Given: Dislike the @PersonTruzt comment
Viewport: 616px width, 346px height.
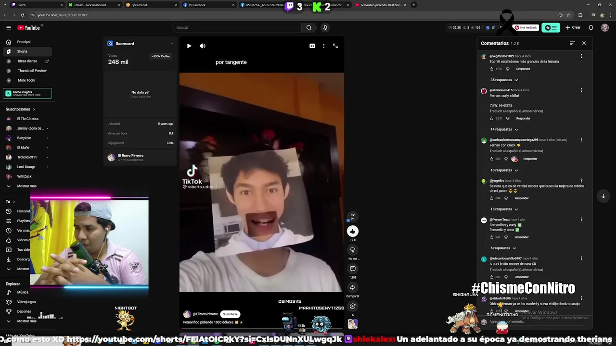Looking at the screenshot, I should point(507,237).
